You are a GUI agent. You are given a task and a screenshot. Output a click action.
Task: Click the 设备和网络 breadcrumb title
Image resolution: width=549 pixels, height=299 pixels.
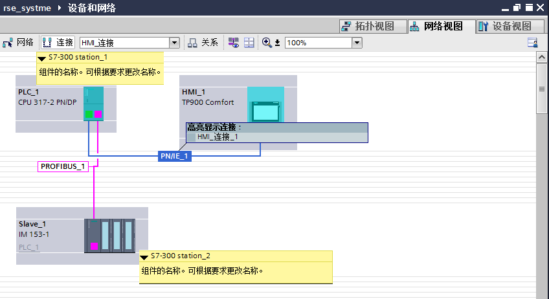point(92,8)
